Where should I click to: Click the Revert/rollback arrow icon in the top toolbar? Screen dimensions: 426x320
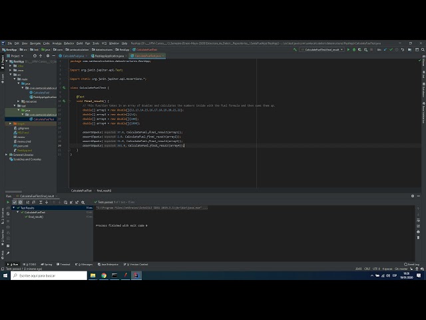coord(403,50)
